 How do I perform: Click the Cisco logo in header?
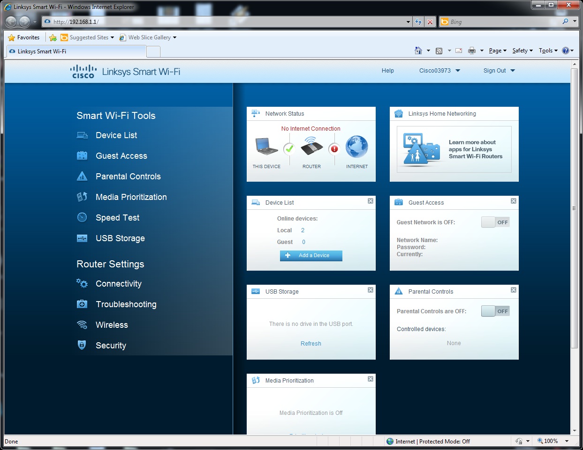coord(83,72)
